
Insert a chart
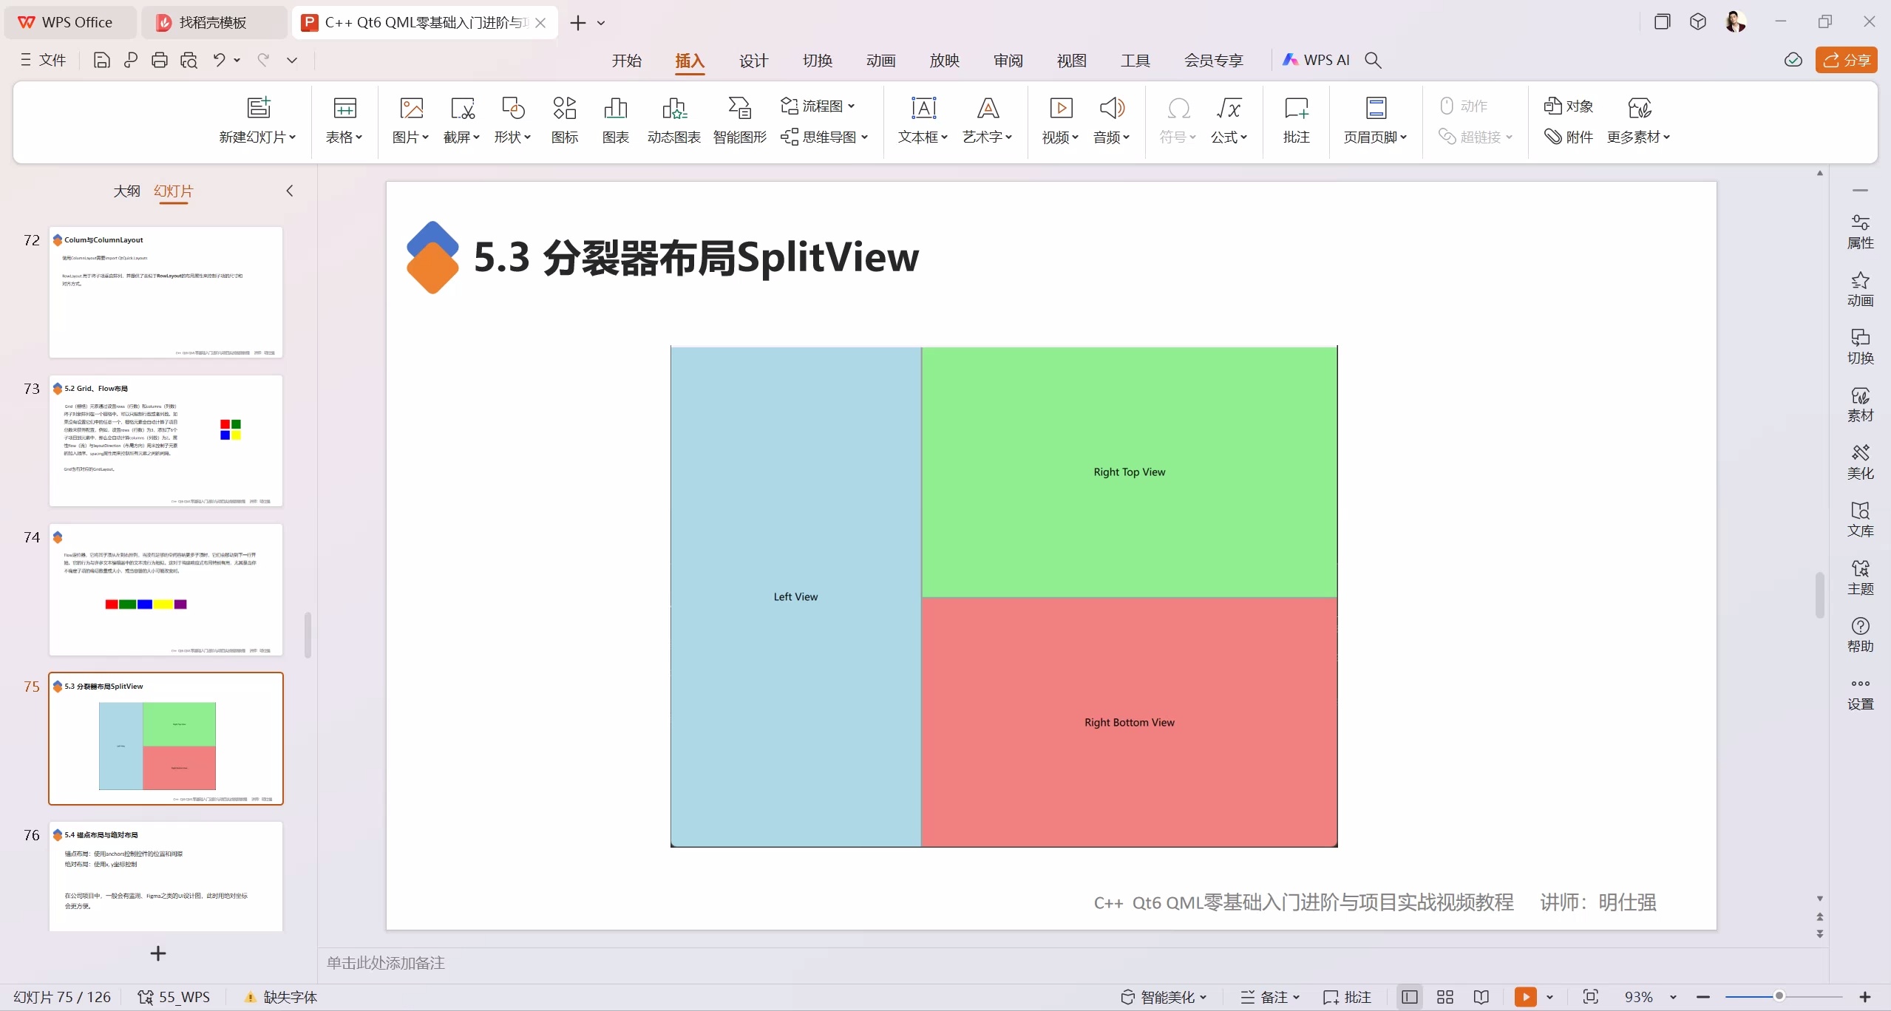pyautogui.click(x=614, y=120)
